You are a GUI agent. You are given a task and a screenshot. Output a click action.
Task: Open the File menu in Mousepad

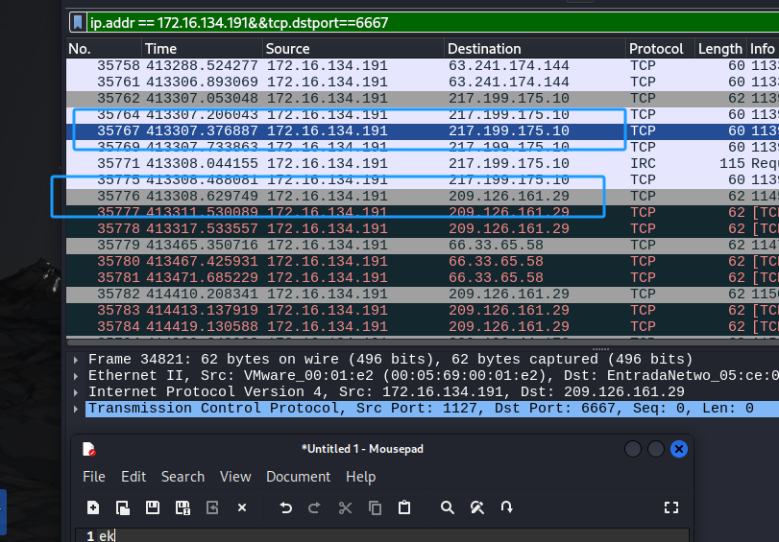94,477
